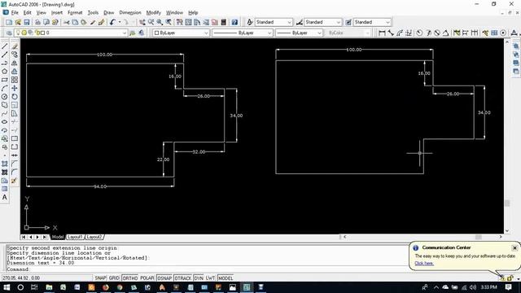Open the Layer Properties Manager icon
Screen dimensions: 521x293
tap(9, 33)
